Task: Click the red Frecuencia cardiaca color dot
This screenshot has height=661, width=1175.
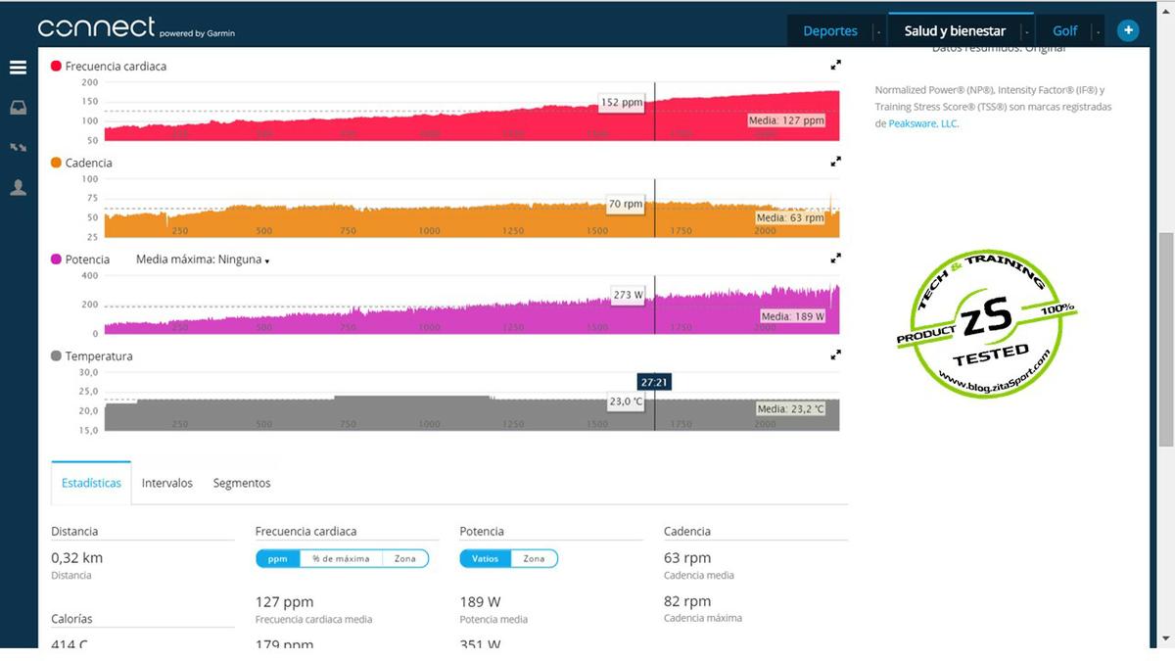Action: coord(56,66)
